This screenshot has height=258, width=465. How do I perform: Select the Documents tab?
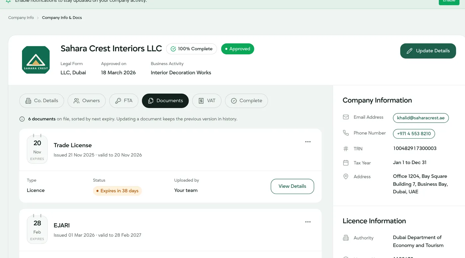[165, 101]
